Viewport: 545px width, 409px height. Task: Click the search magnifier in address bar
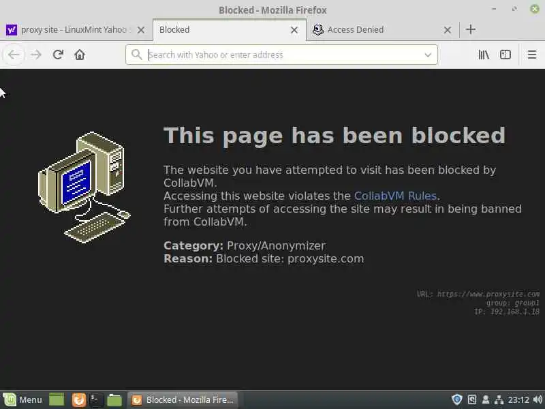137,55
